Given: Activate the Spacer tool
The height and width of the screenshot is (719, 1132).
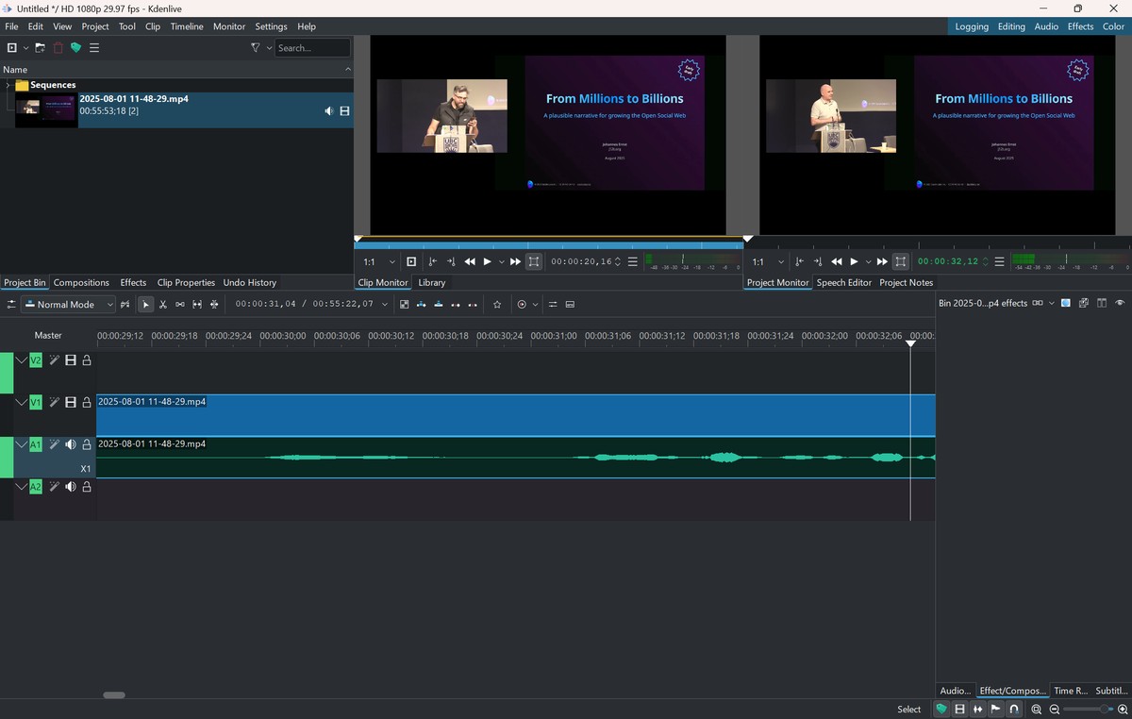Looking at the screenshot, I should (x=180, y=305).
